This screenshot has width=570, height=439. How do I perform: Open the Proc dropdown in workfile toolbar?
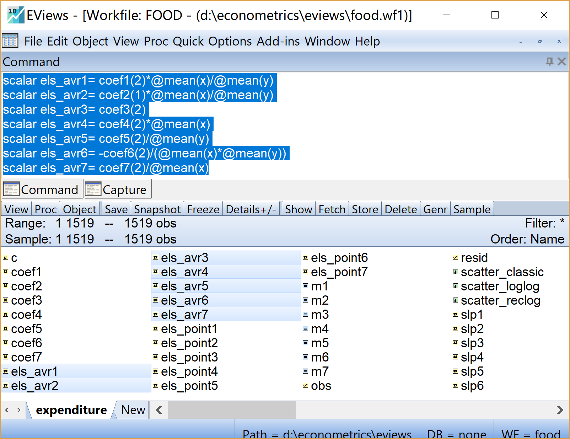click(45, 209)
